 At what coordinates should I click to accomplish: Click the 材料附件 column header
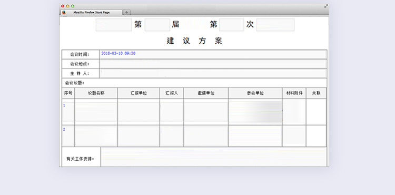point(294,93)
